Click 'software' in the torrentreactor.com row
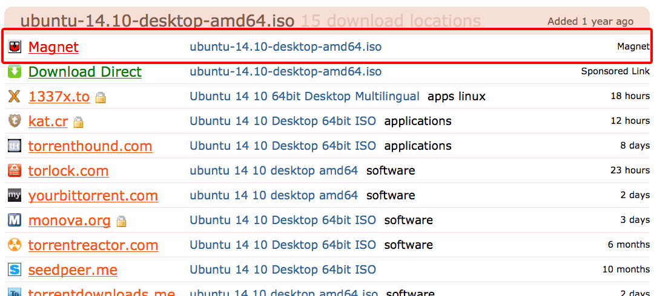Image resolution: width=654 pixels, height=296 pixels. tap(409, 245)
